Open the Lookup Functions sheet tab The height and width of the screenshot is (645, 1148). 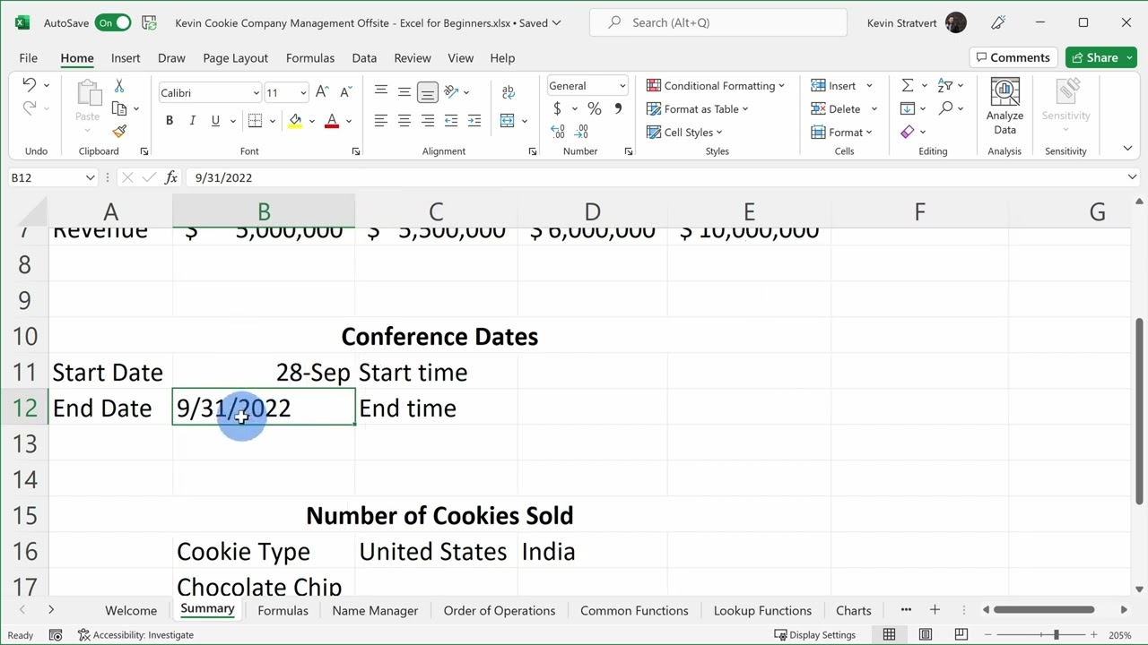(762, 611)
